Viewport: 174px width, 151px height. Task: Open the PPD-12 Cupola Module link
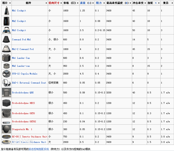[x=25, y=74]
